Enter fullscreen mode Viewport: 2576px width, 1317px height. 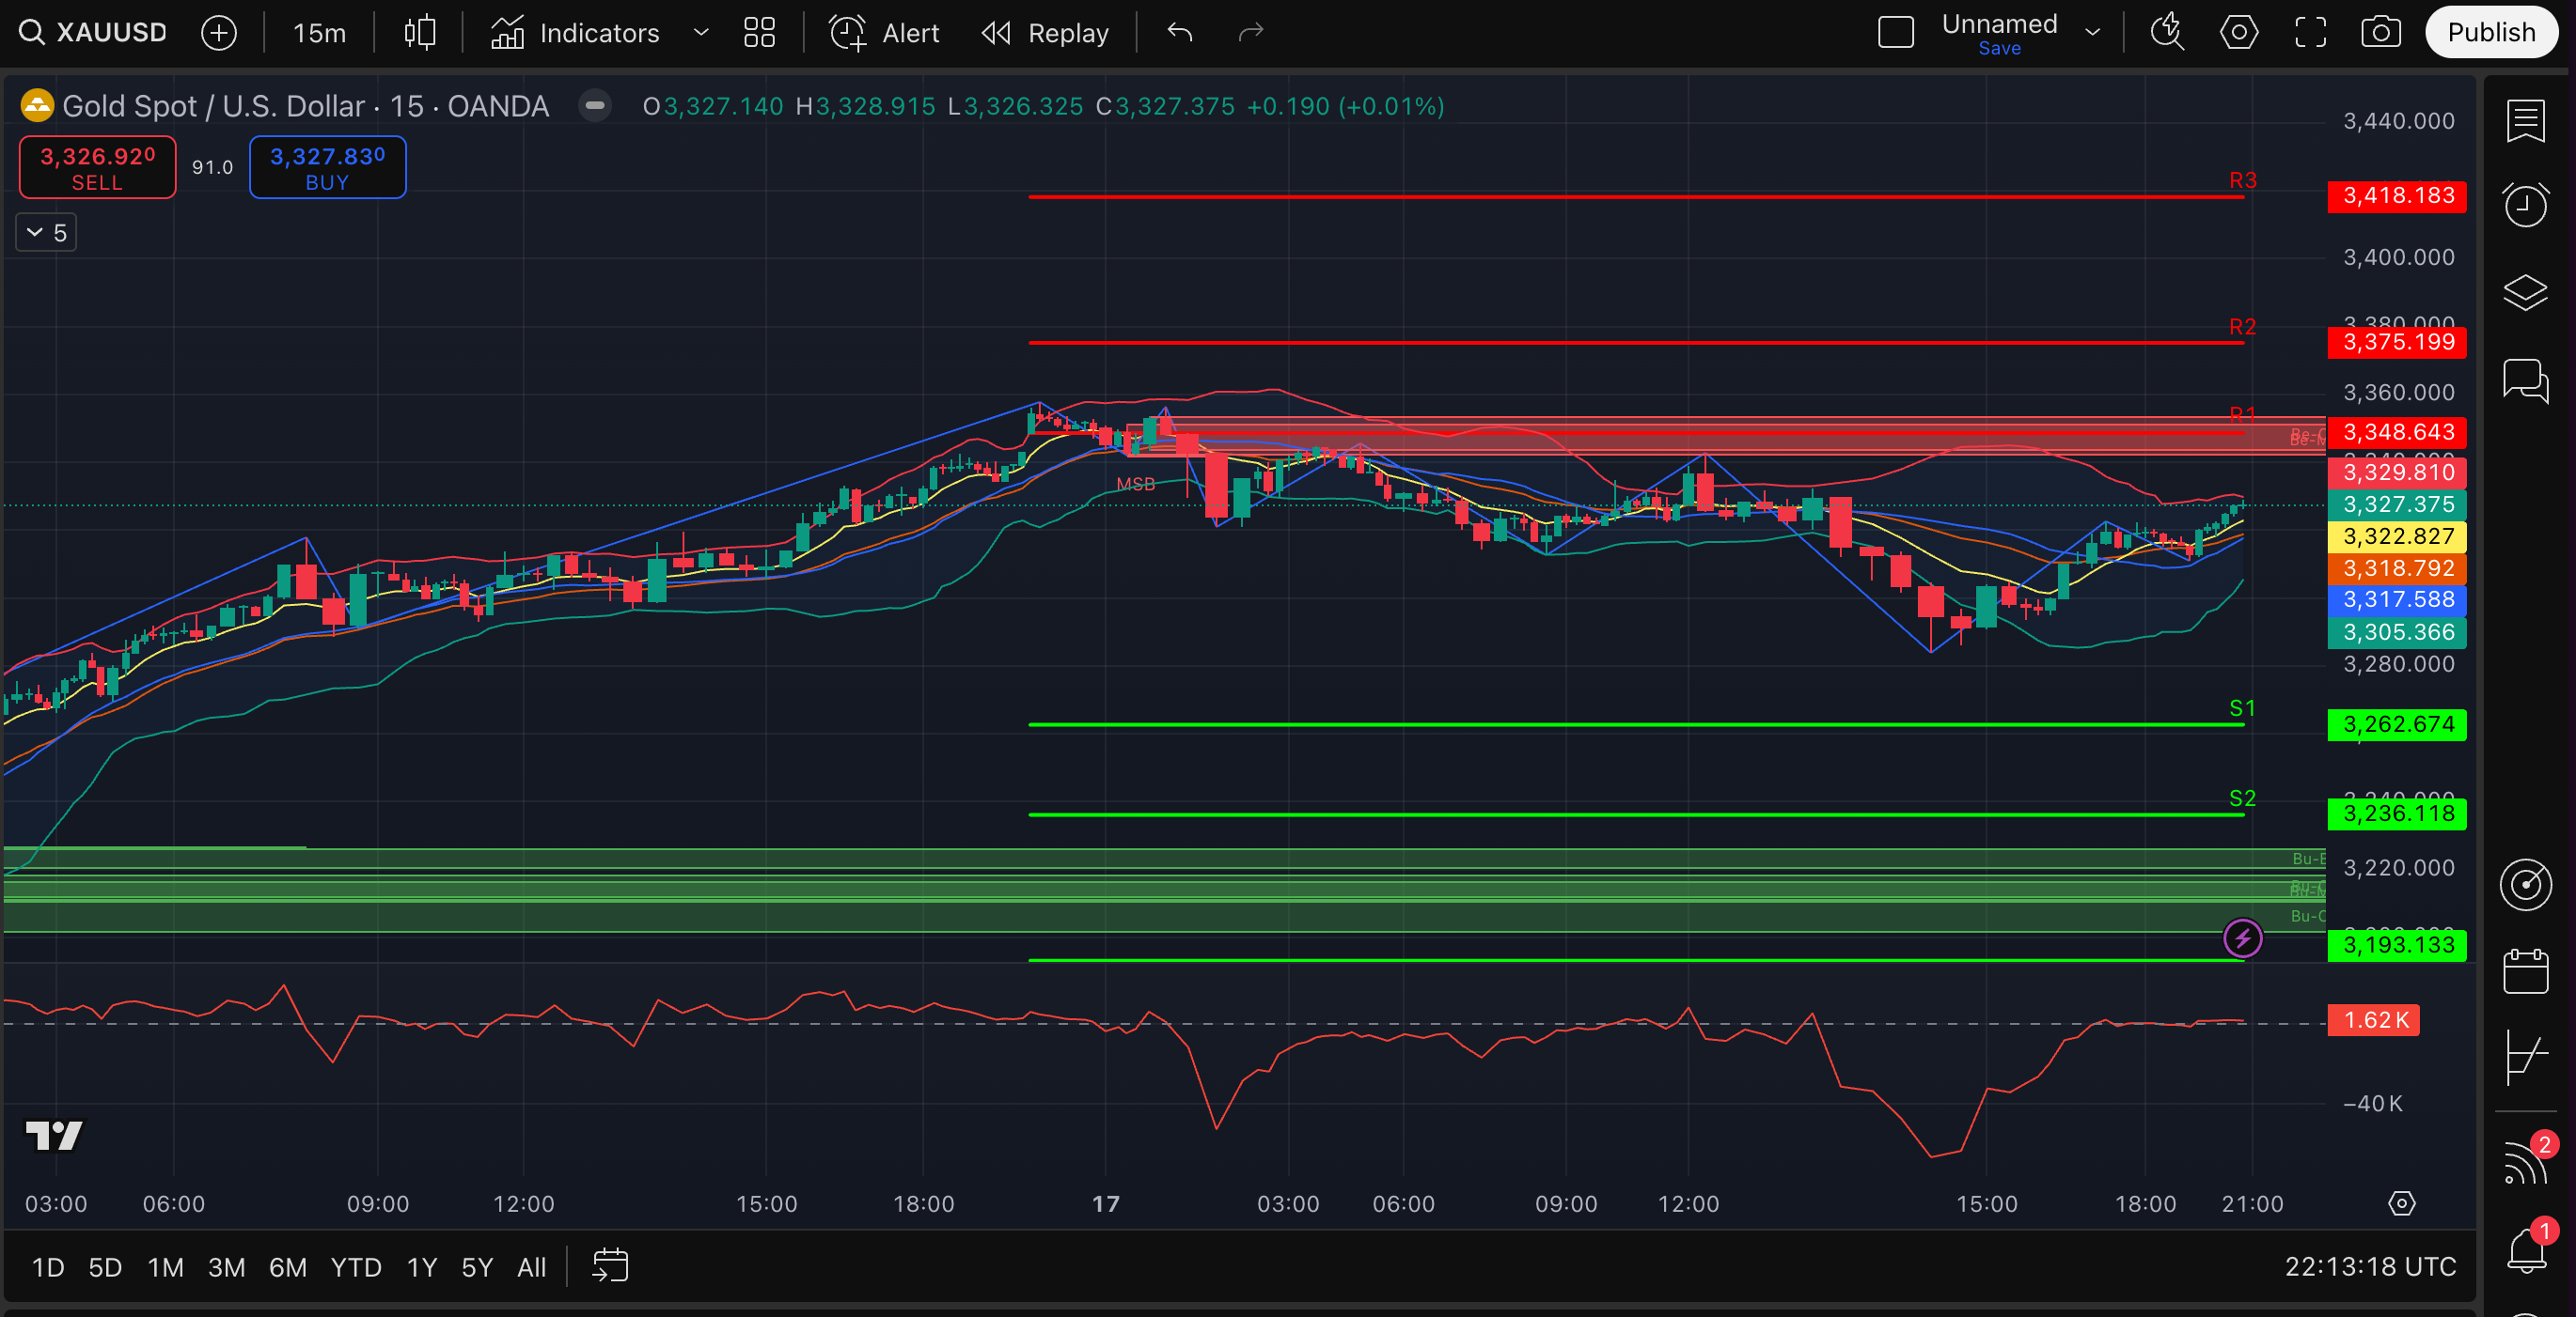(2310, 33)
